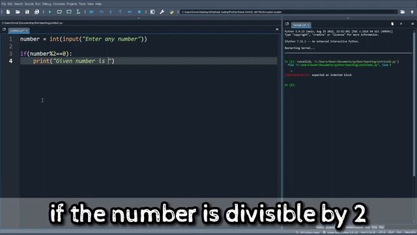Click the LSP Python status entry
Screen dimensions: 417x235
point(308,232)
